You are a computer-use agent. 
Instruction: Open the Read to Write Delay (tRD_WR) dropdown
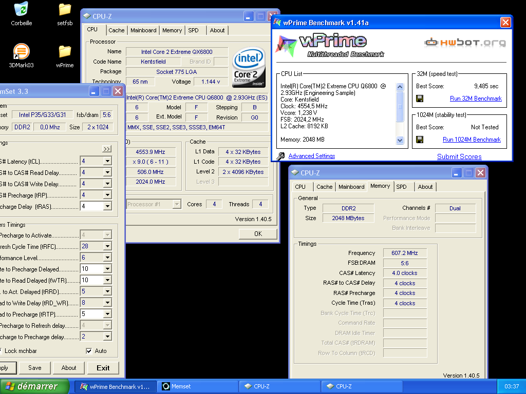107,303
